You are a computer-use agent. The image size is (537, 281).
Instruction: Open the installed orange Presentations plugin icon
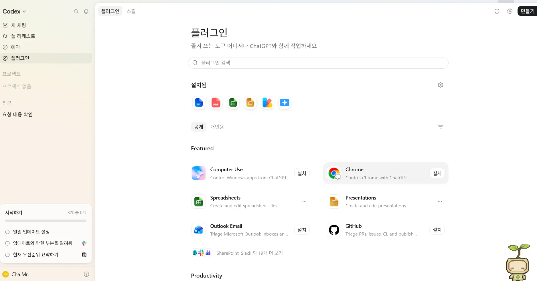click(x=250, y=103)
